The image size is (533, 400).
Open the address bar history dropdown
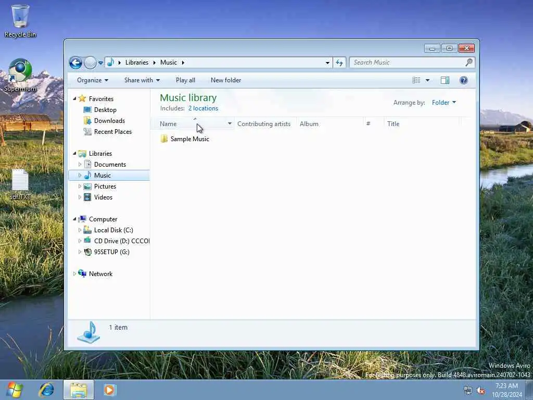[x=327, y=63]
